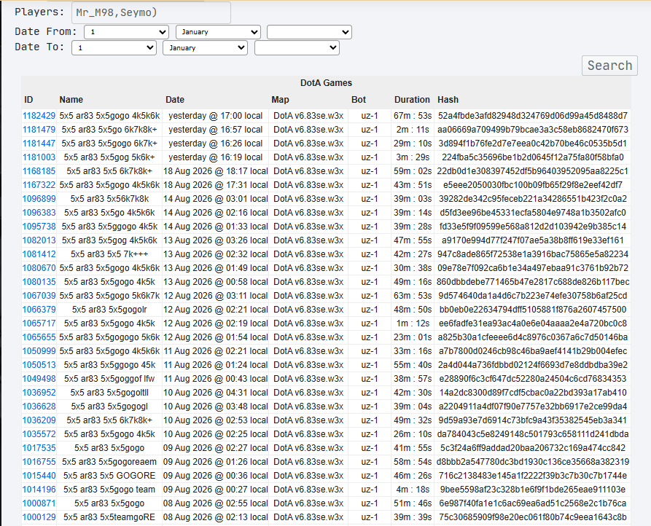Open game ID 1050999
Image resolution: width=651 pixels, height=526 pixels.
39,351
